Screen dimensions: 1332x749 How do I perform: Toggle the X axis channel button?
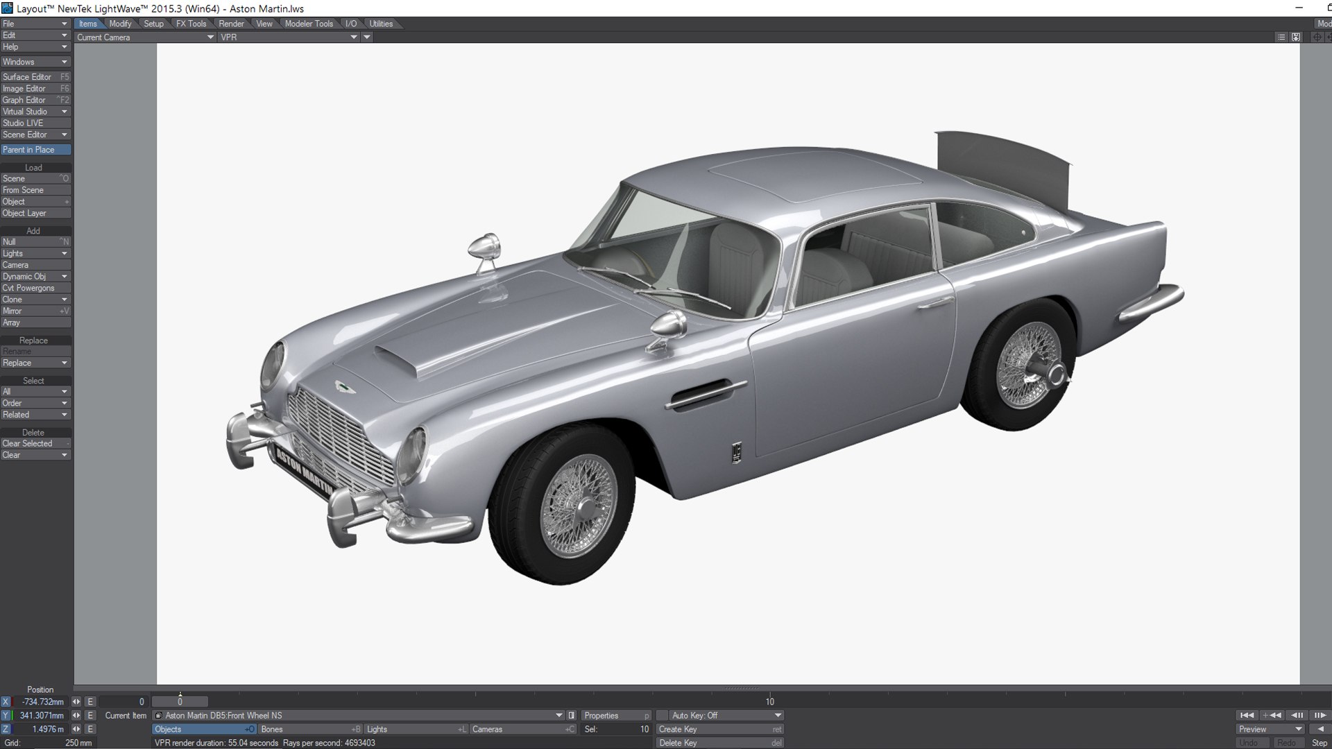[x=6, y=701]
